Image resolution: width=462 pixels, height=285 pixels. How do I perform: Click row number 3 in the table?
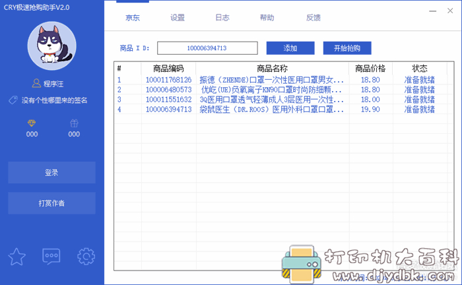point(119,100)
